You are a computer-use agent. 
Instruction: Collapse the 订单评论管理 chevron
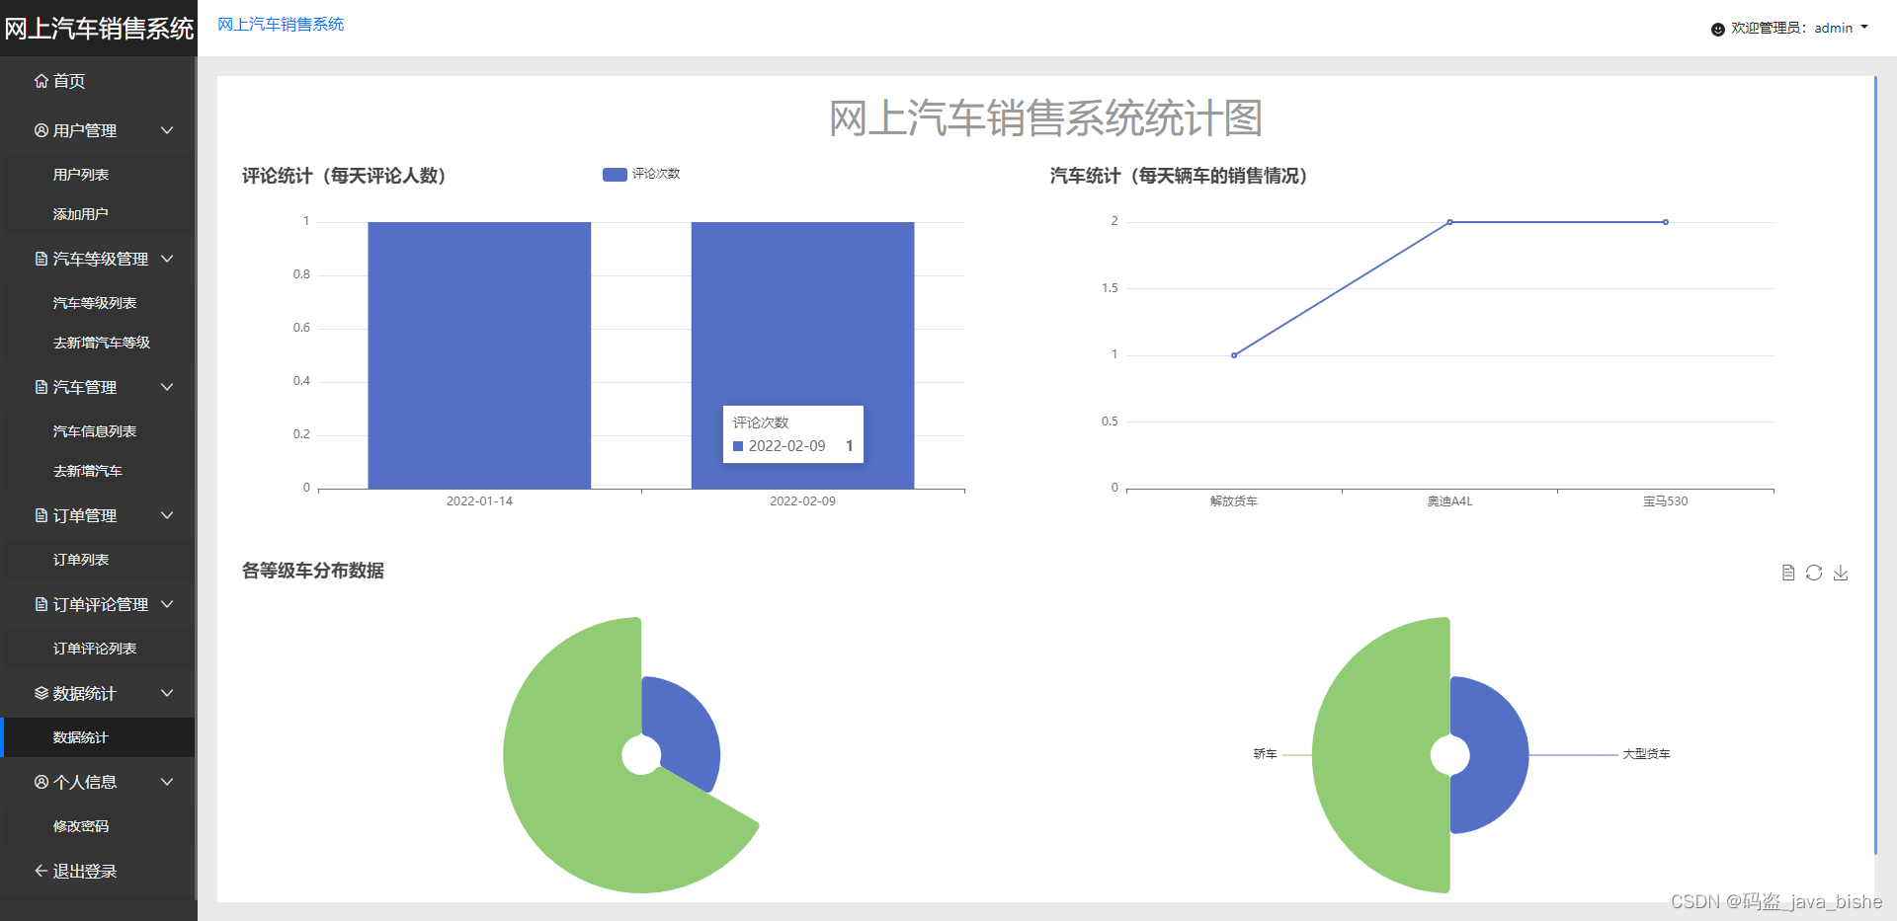[x=167, y=604]
